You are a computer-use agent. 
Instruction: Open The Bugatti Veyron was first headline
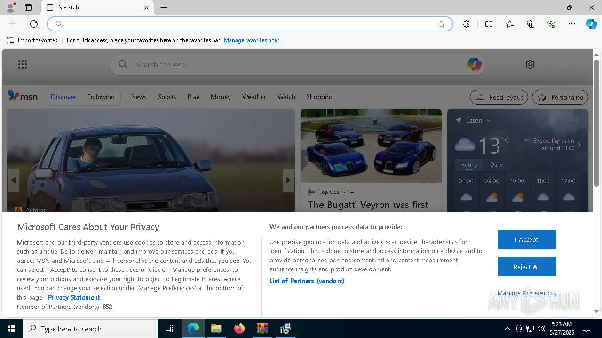point(368,205)
